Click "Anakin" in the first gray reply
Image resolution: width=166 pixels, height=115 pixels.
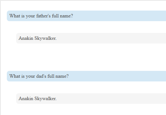pos(26,38)
